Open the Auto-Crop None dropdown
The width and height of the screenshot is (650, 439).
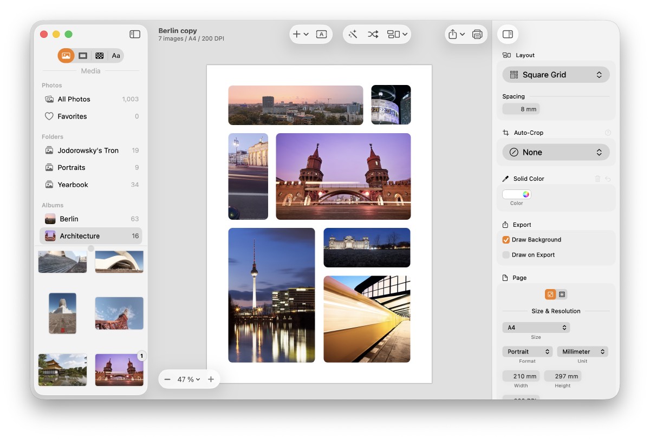[x=556, y=152]
